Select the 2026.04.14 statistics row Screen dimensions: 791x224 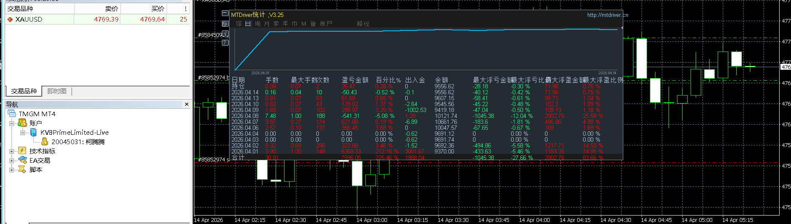tap(427, 92)
